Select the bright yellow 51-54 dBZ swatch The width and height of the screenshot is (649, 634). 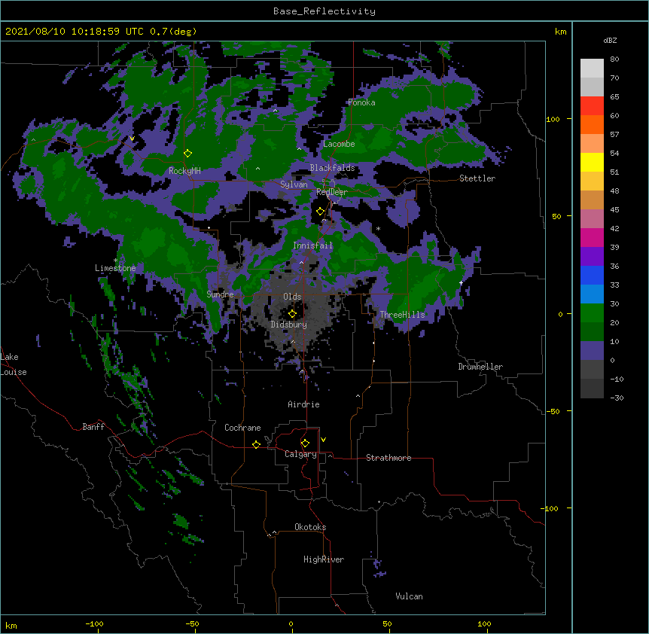[592, 162]
